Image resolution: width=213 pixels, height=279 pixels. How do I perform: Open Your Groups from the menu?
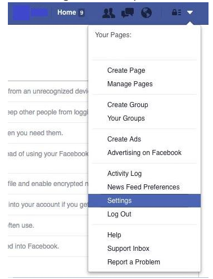tap(126, 118)
